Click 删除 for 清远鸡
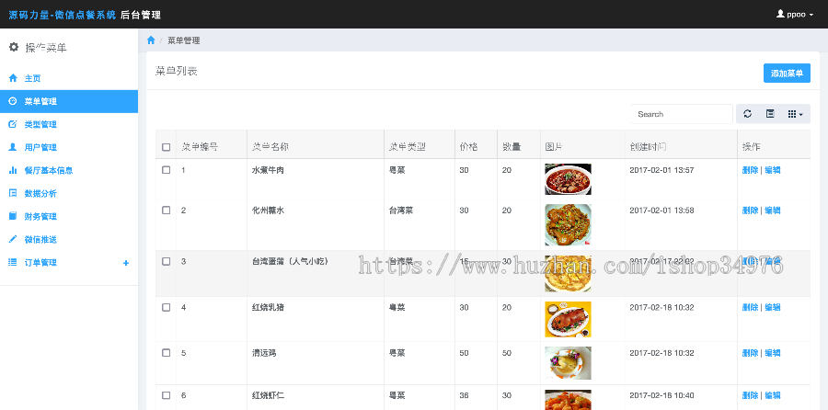Viewport: 828px width, 410px height. point(750,352)
